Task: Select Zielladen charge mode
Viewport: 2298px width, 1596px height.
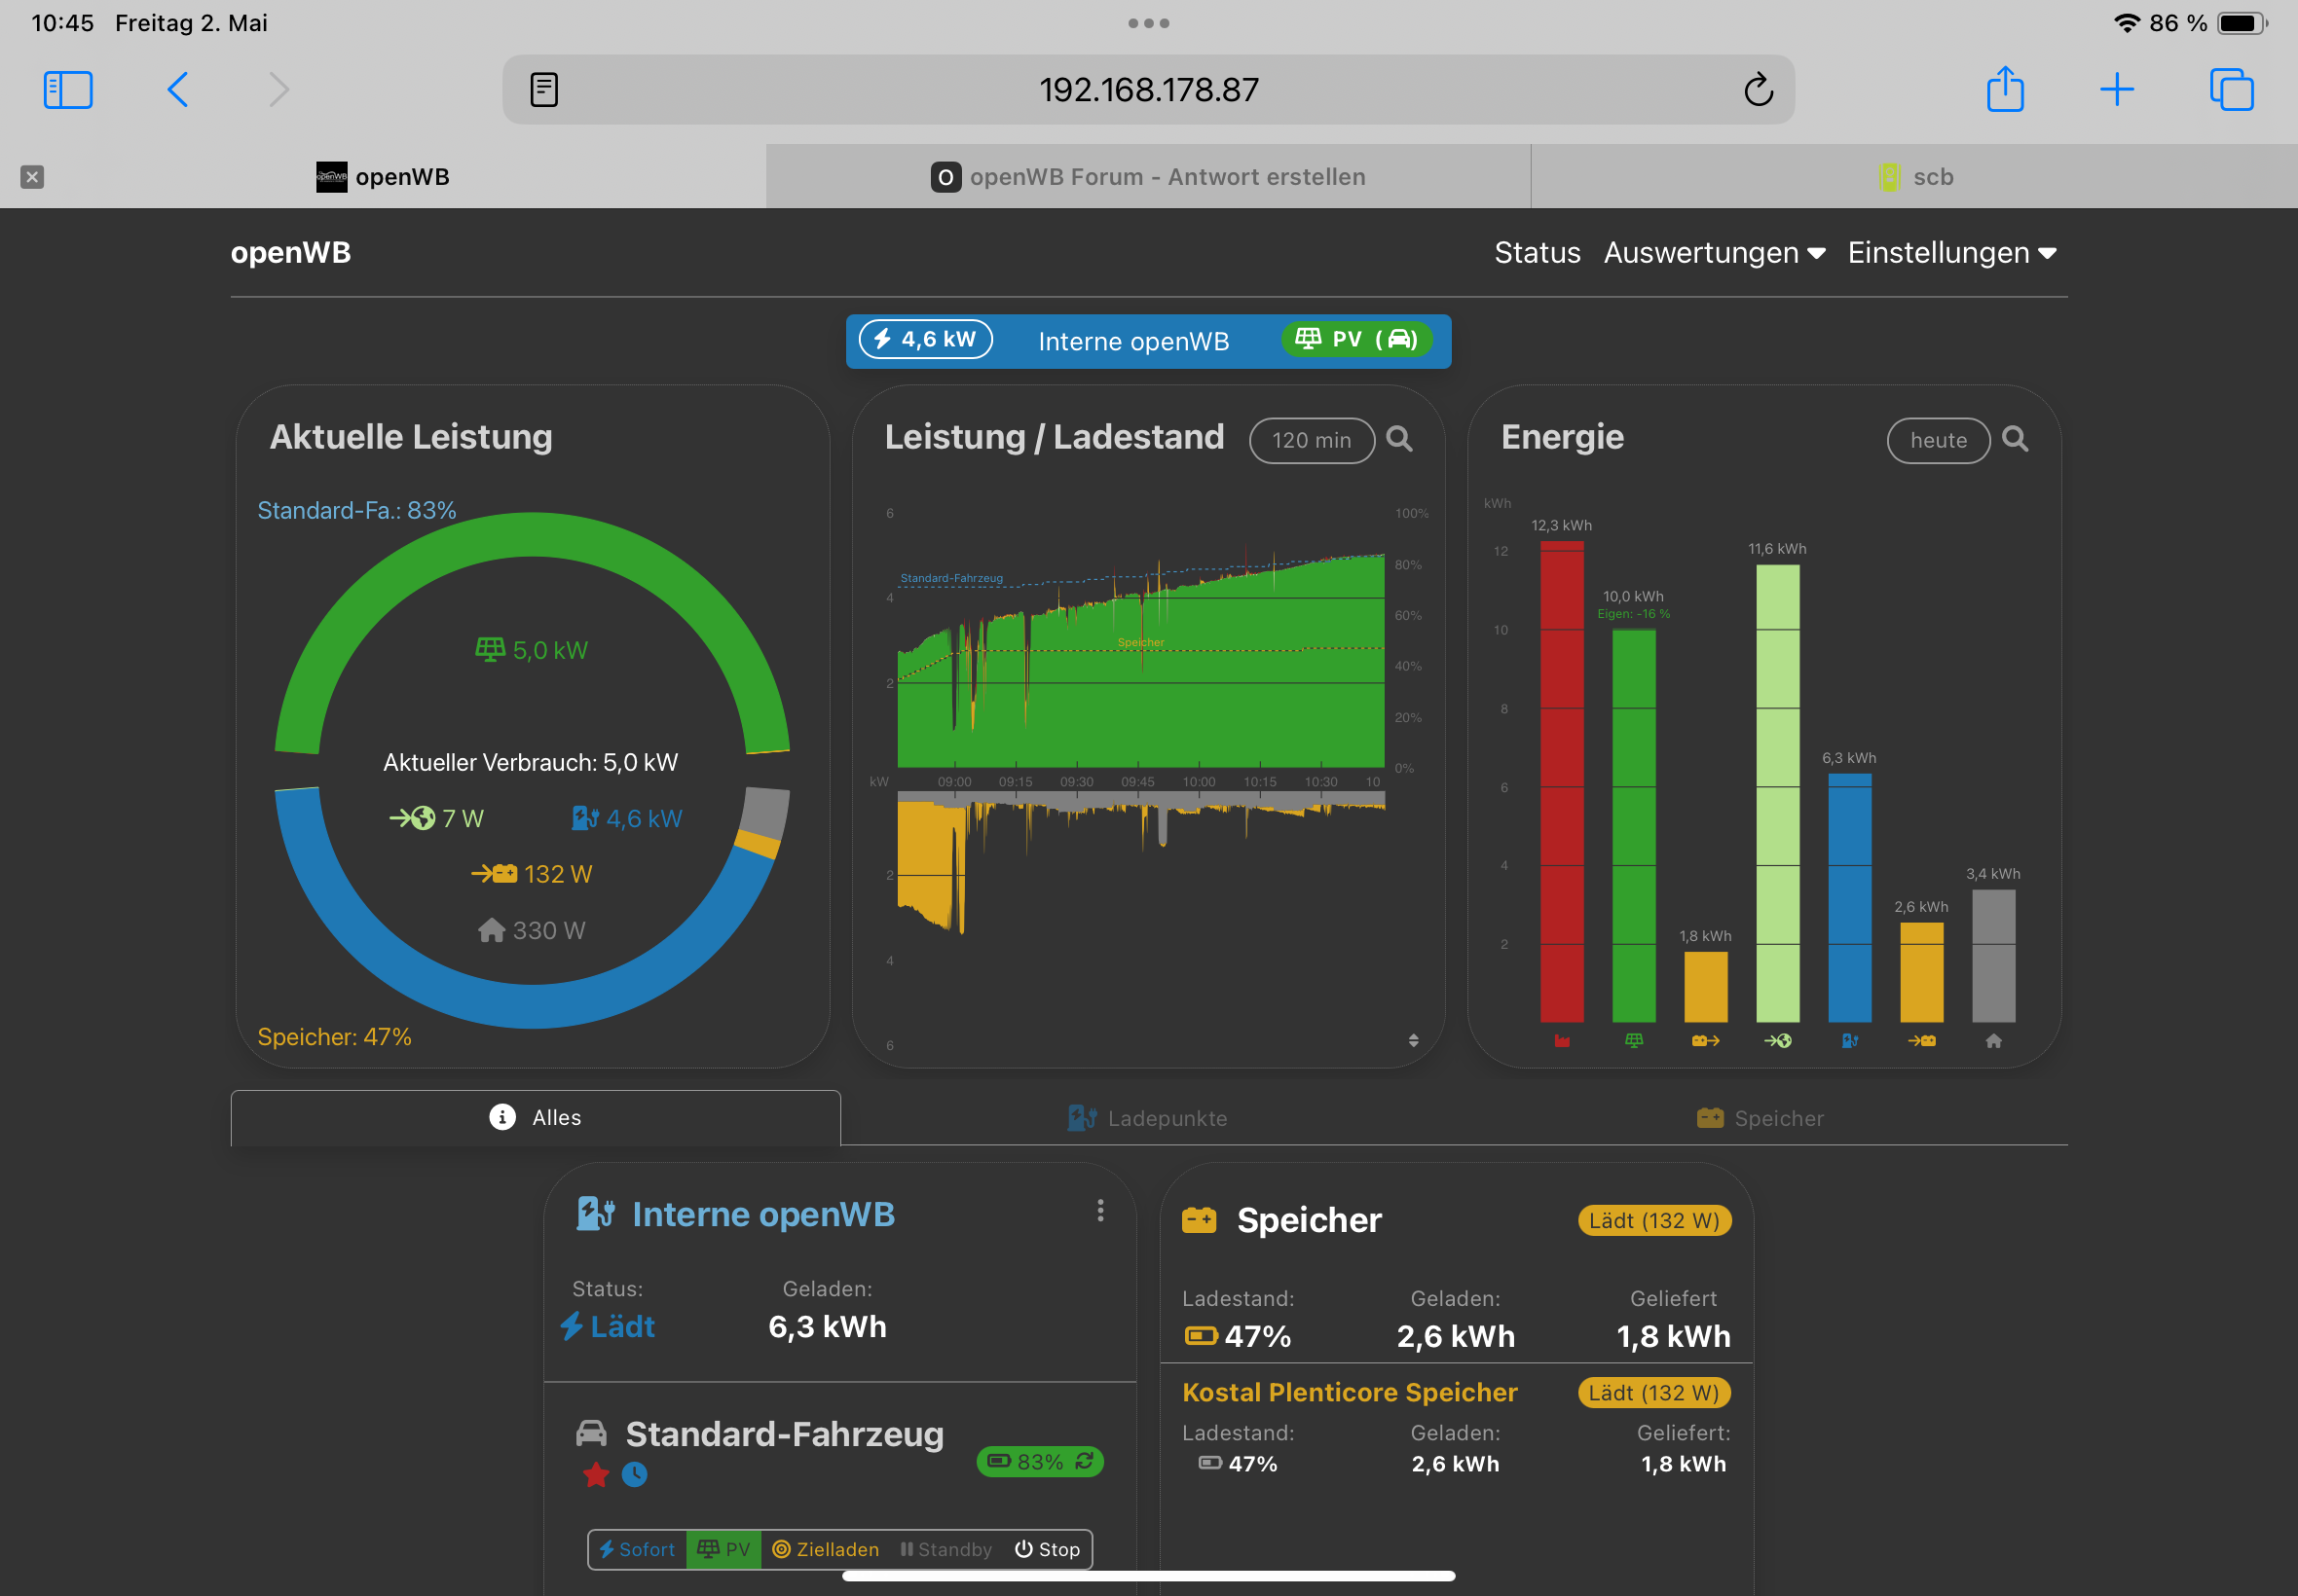Action: click(826, 1549)
